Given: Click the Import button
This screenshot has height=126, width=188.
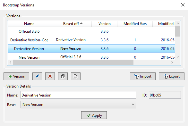Looking at the screenshot, I should [143, 76].
